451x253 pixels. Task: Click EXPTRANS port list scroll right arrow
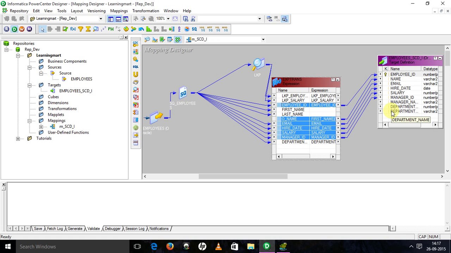point(333,156)
